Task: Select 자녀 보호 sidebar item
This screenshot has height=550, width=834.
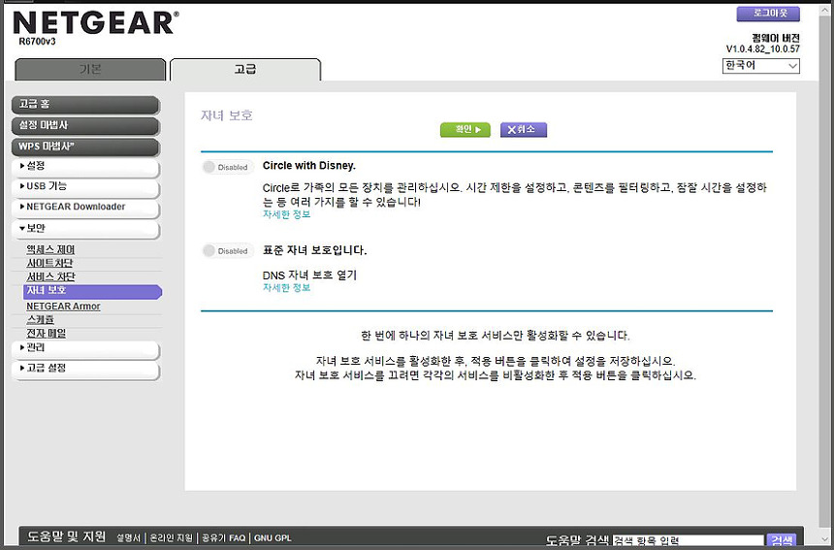Action: [x=92, y=291]
